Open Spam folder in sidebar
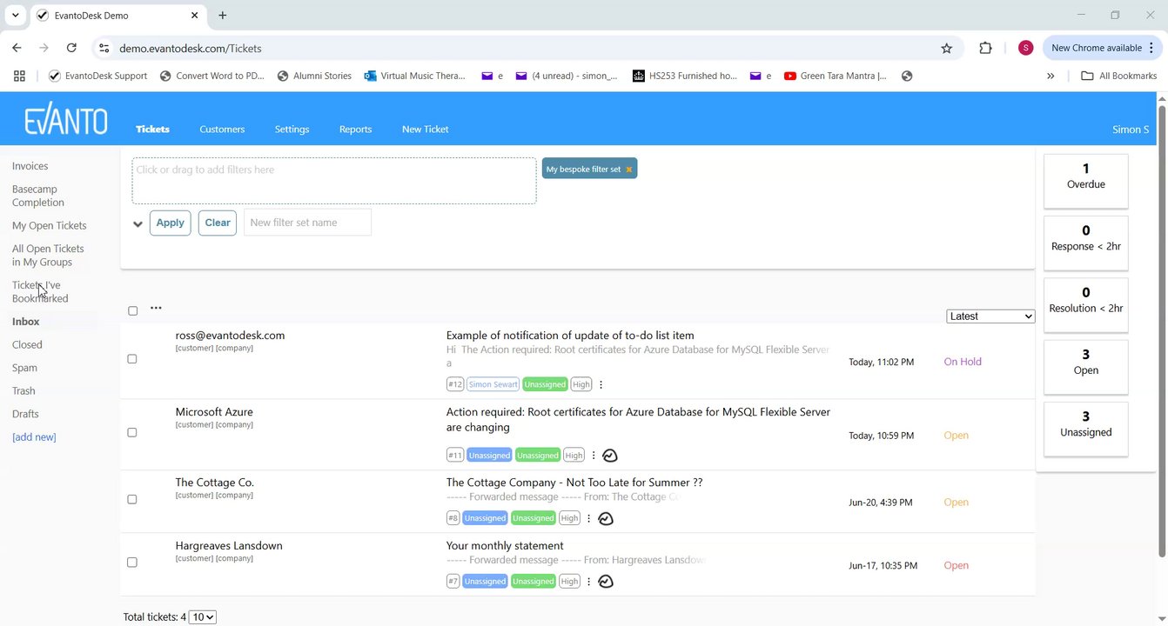Image resolution: width=1168 pixels, height=626 pixels. pos(24,368)
